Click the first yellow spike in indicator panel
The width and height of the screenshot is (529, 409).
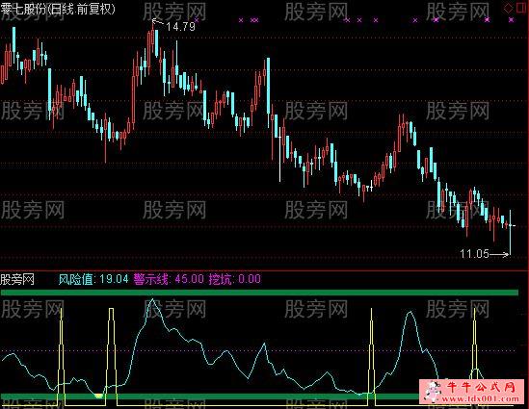point(61,356)
